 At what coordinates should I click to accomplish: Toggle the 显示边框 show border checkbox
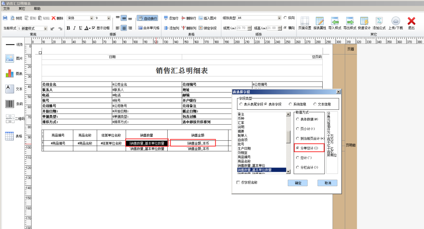(x=93, y=28)
